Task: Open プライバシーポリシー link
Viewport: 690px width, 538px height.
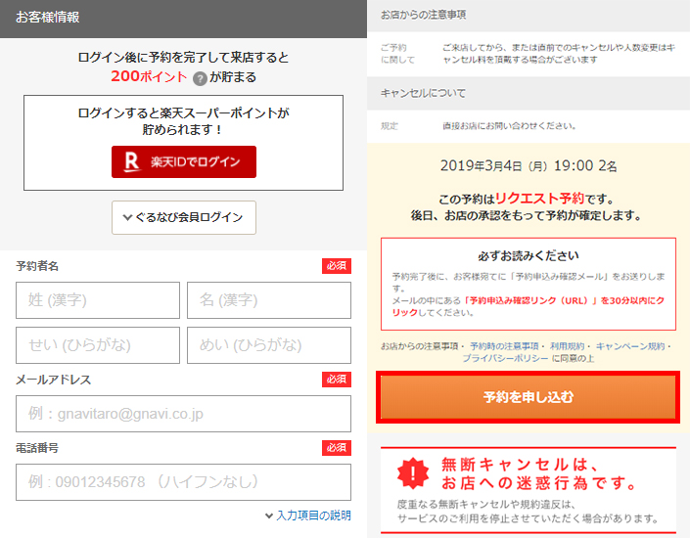Action: click(505, 358)
